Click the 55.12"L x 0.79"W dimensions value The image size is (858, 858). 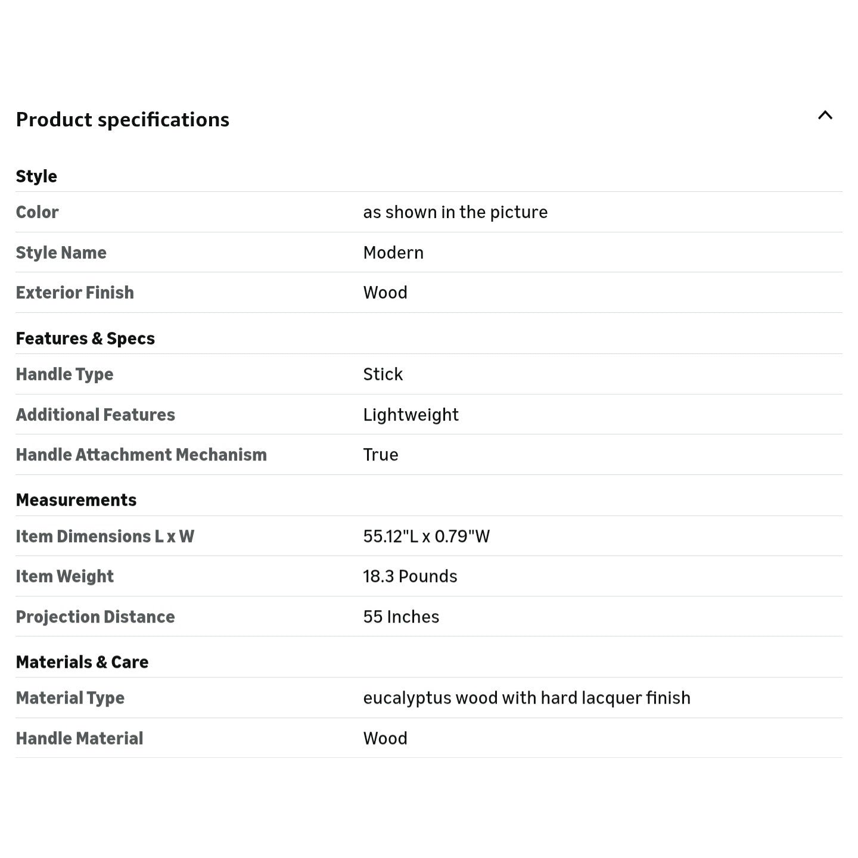point(427,536)
